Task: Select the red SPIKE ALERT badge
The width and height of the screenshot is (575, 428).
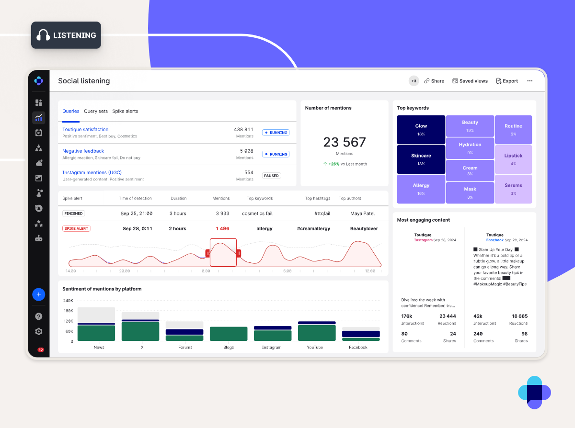Action: [x=77, y=228]
